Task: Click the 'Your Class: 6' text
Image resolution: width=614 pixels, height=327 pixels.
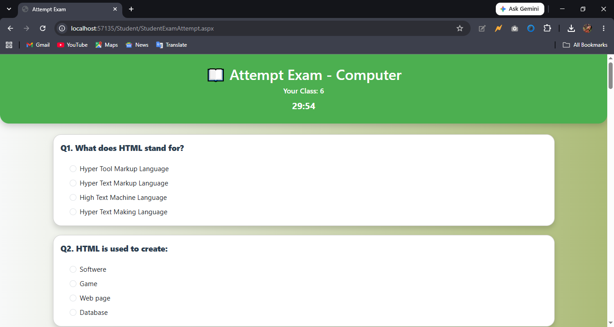Action: point(304,91)
